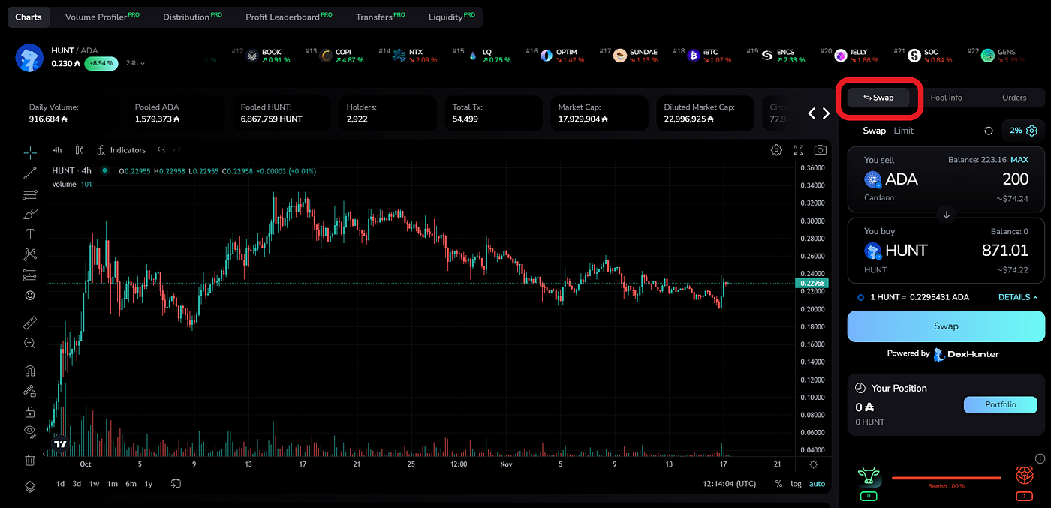Select the crosshair cursor tool

[30, 153]
